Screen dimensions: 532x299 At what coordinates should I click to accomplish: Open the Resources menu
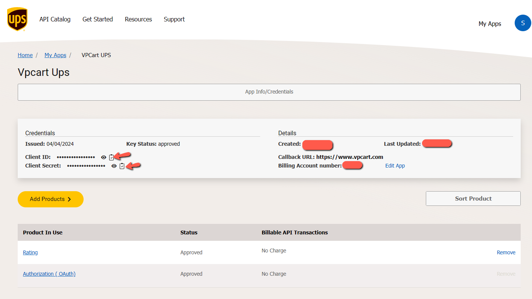point(138,19)
